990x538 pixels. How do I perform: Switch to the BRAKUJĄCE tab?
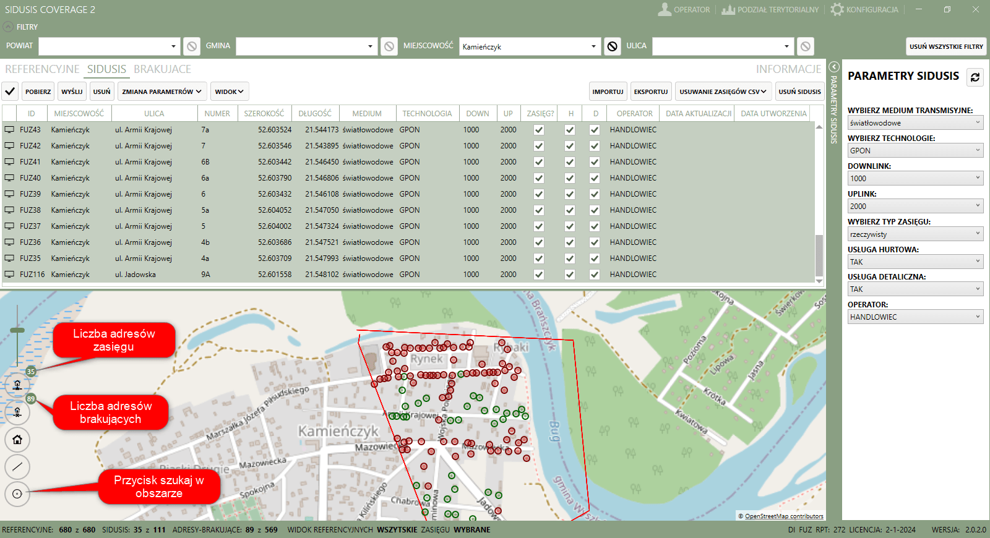tap(162, 69)
